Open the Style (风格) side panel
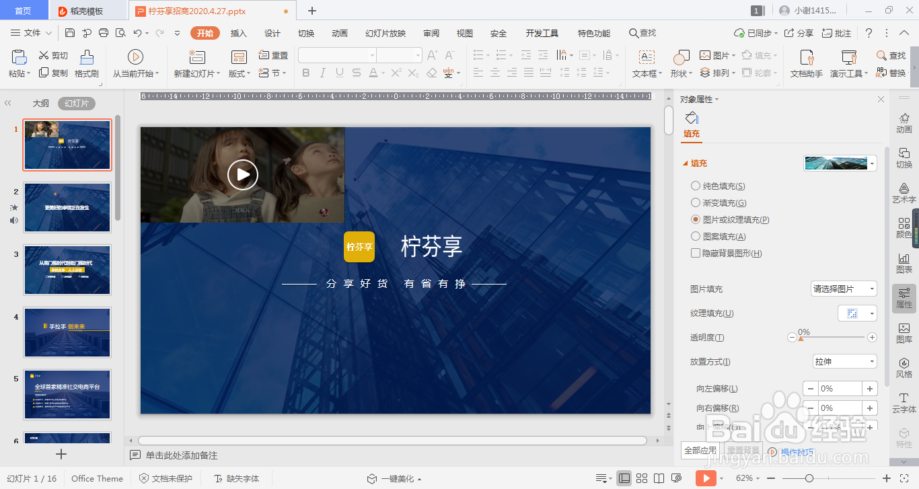Viewport: 919px width, 489px height. pyautogui.click(x=904, y=368)
